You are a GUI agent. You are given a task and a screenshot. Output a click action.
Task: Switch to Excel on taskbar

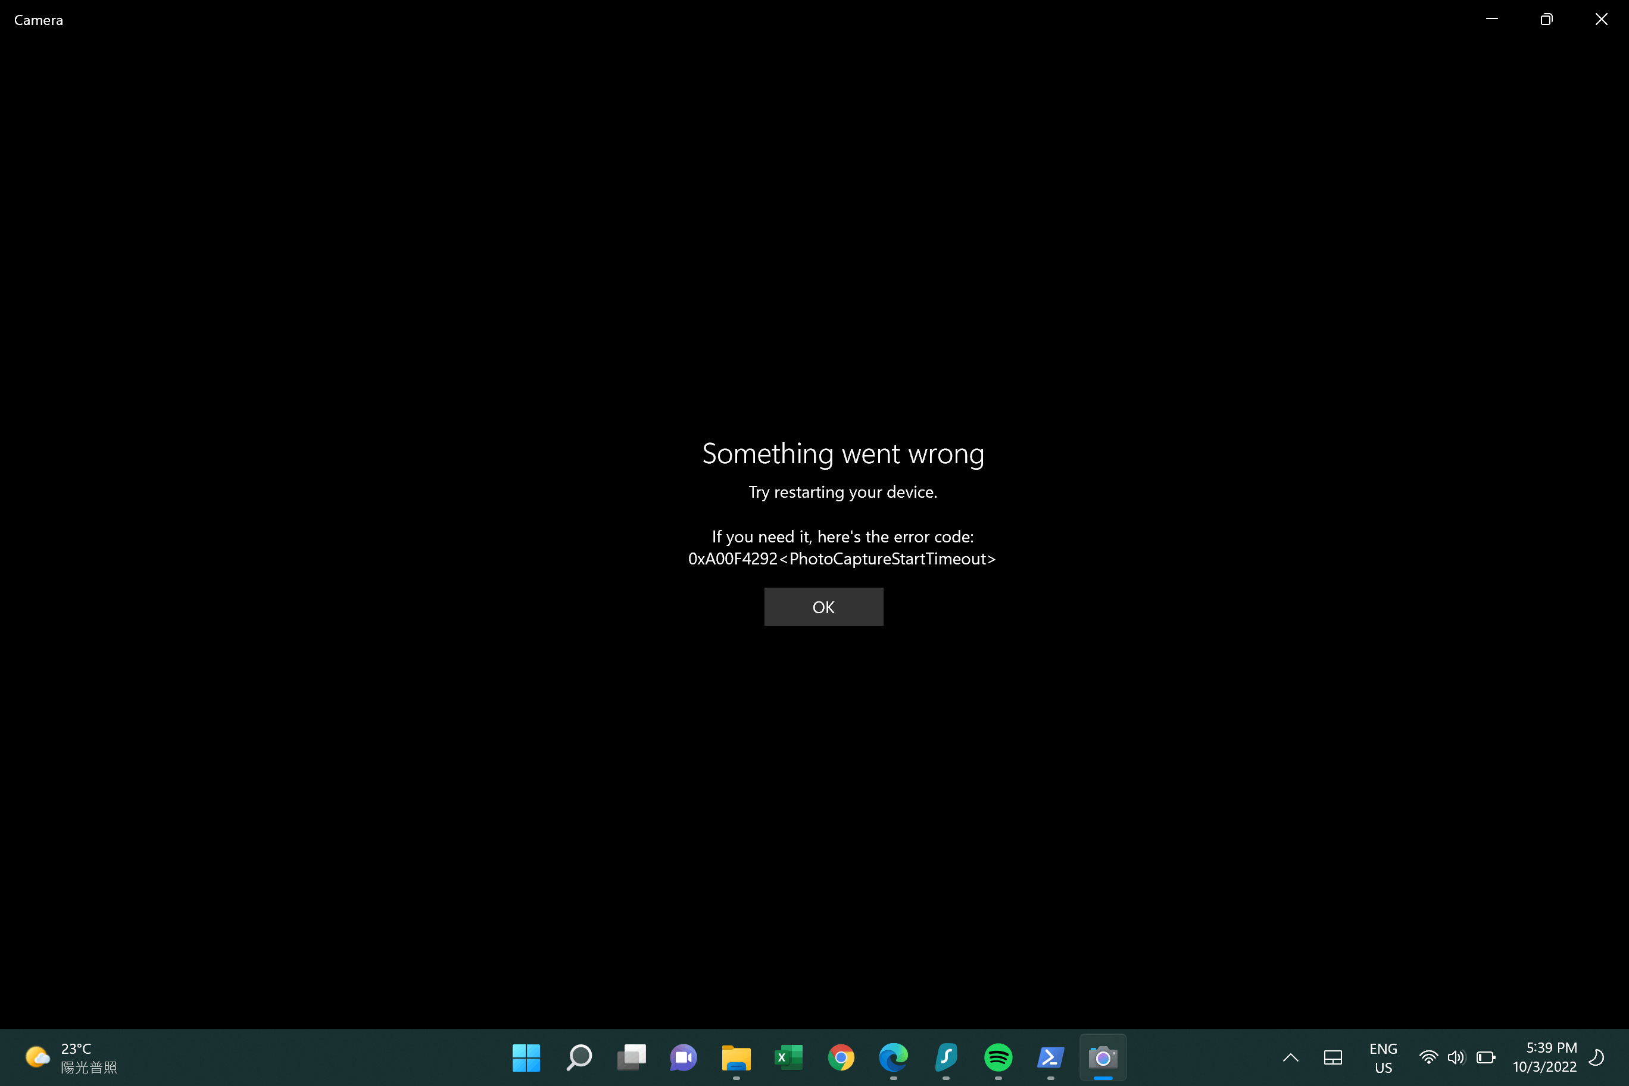[x=788, y=1057]
